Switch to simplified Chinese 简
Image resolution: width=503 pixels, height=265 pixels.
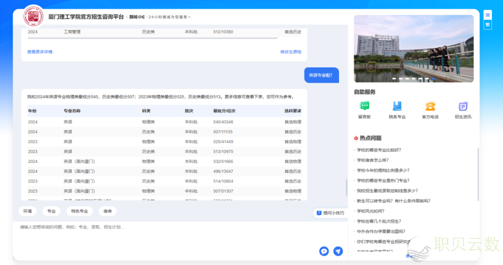coord(488,15)
